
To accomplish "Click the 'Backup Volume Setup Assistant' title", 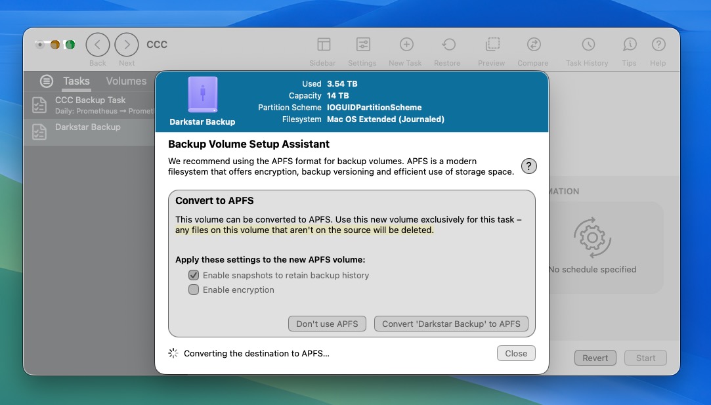I will (x=248, y=144).
